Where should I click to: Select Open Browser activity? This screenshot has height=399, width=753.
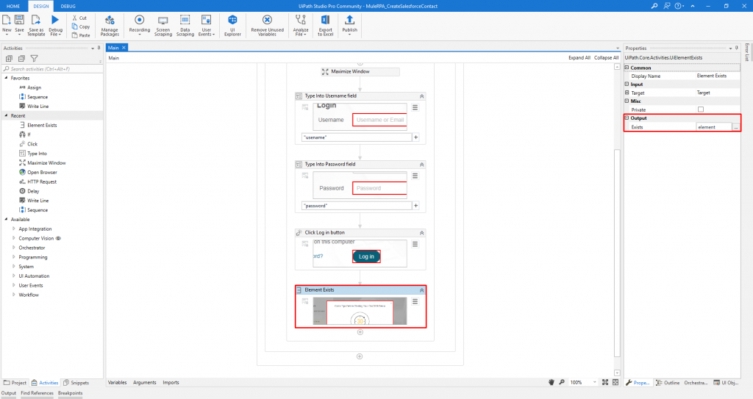click(38, 173)
